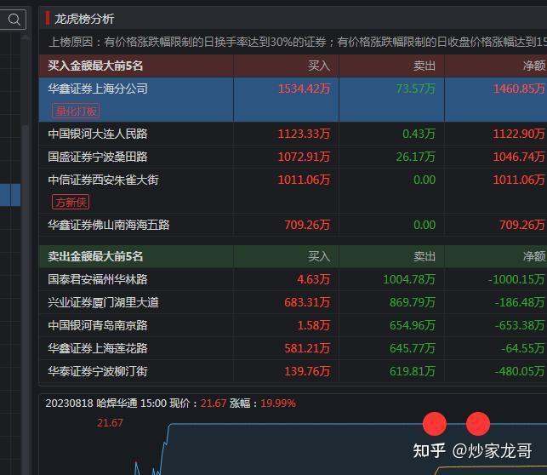Click the sell amount 645.77万

(413, 348)
